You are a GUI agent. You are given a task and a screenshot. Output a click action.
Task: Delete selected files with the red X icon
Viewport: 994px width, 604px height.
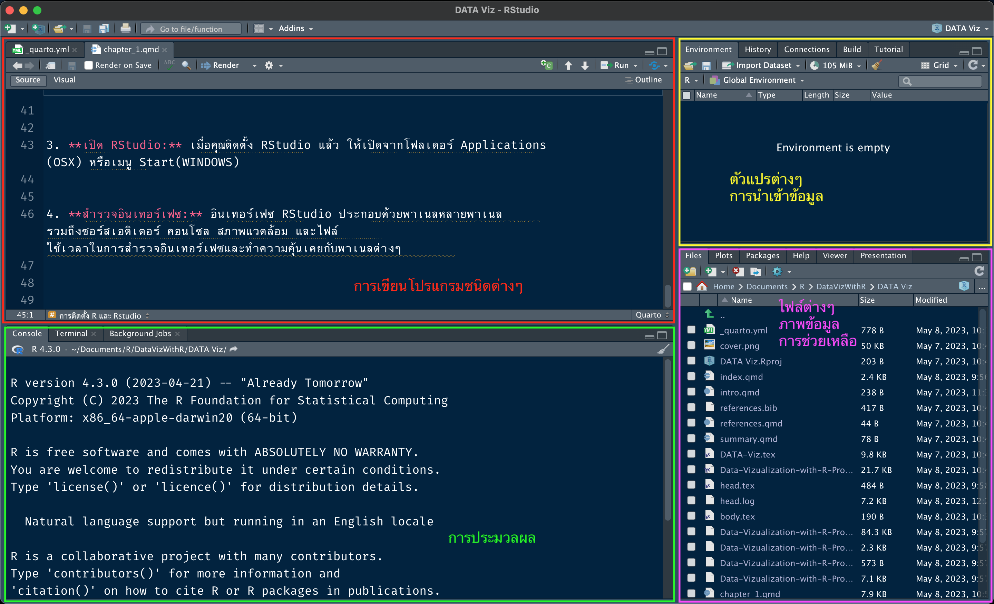pos(738,271)
